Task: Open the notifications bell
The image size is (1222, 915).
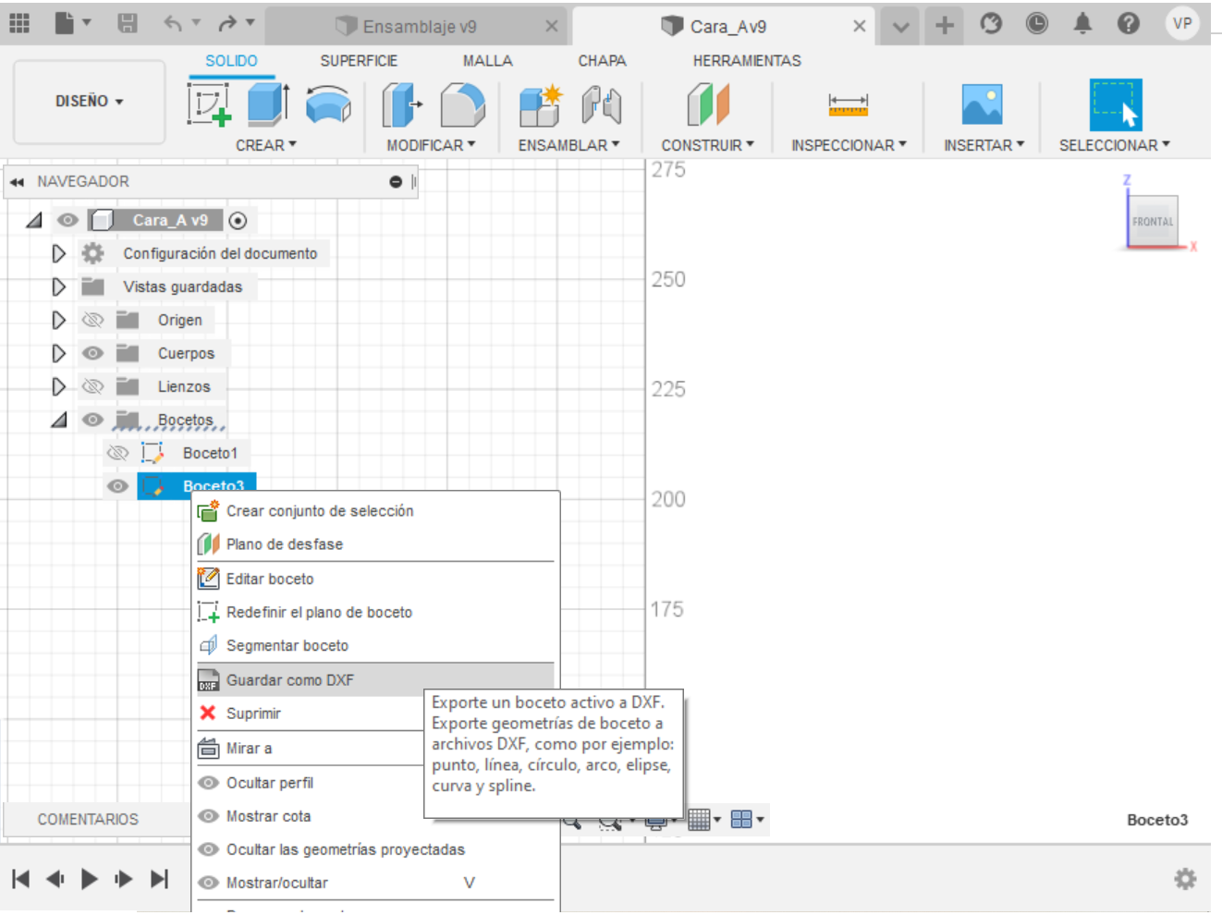Action: point(1082,23)
